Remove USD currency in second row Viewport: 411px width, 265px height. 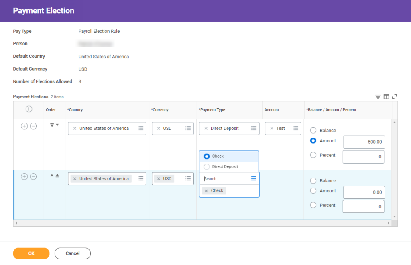click(159, 179)
